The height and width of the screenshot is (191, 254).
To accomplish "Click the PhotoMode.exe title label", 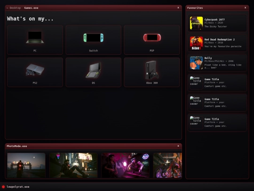I will coord(17,146).
